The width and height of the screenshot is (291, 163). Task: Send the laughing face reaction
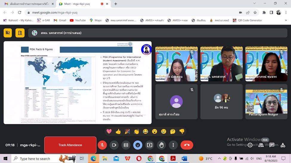point(146,131)
